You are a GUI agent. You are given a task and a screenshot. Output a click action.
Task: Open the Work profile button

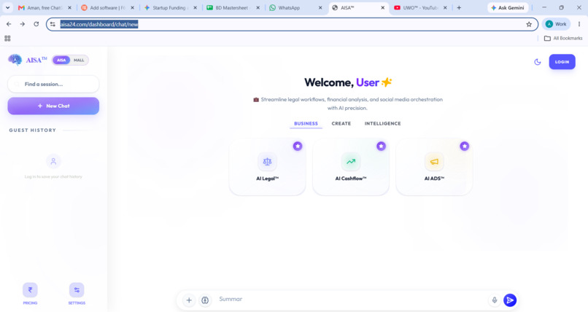(556, 24)
